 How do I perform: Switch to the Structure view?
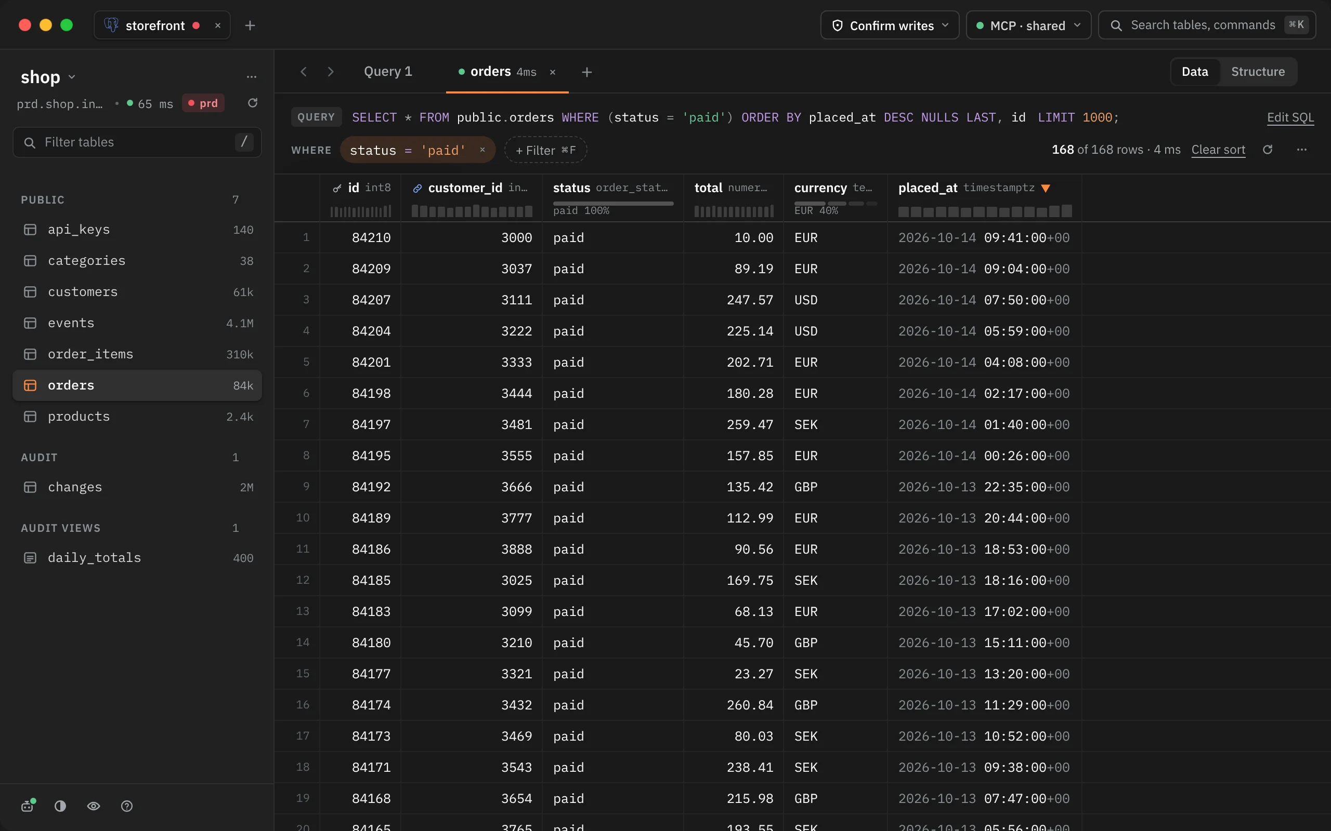(1258, 72)
